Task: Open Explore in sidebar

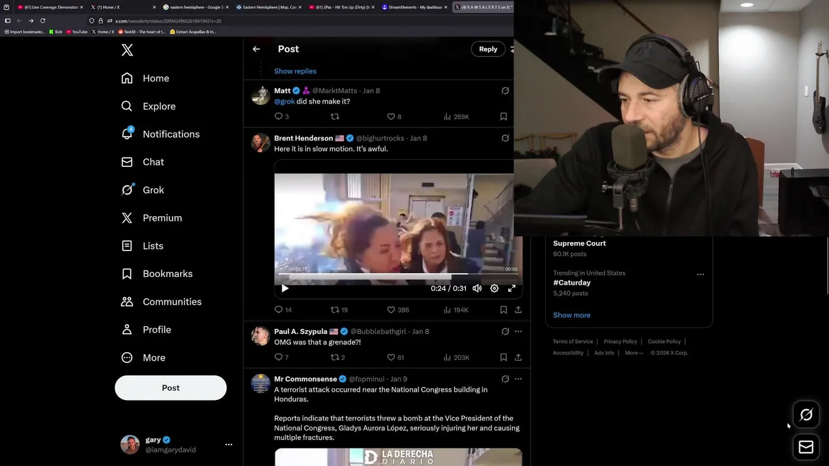Action: point(148,106)
